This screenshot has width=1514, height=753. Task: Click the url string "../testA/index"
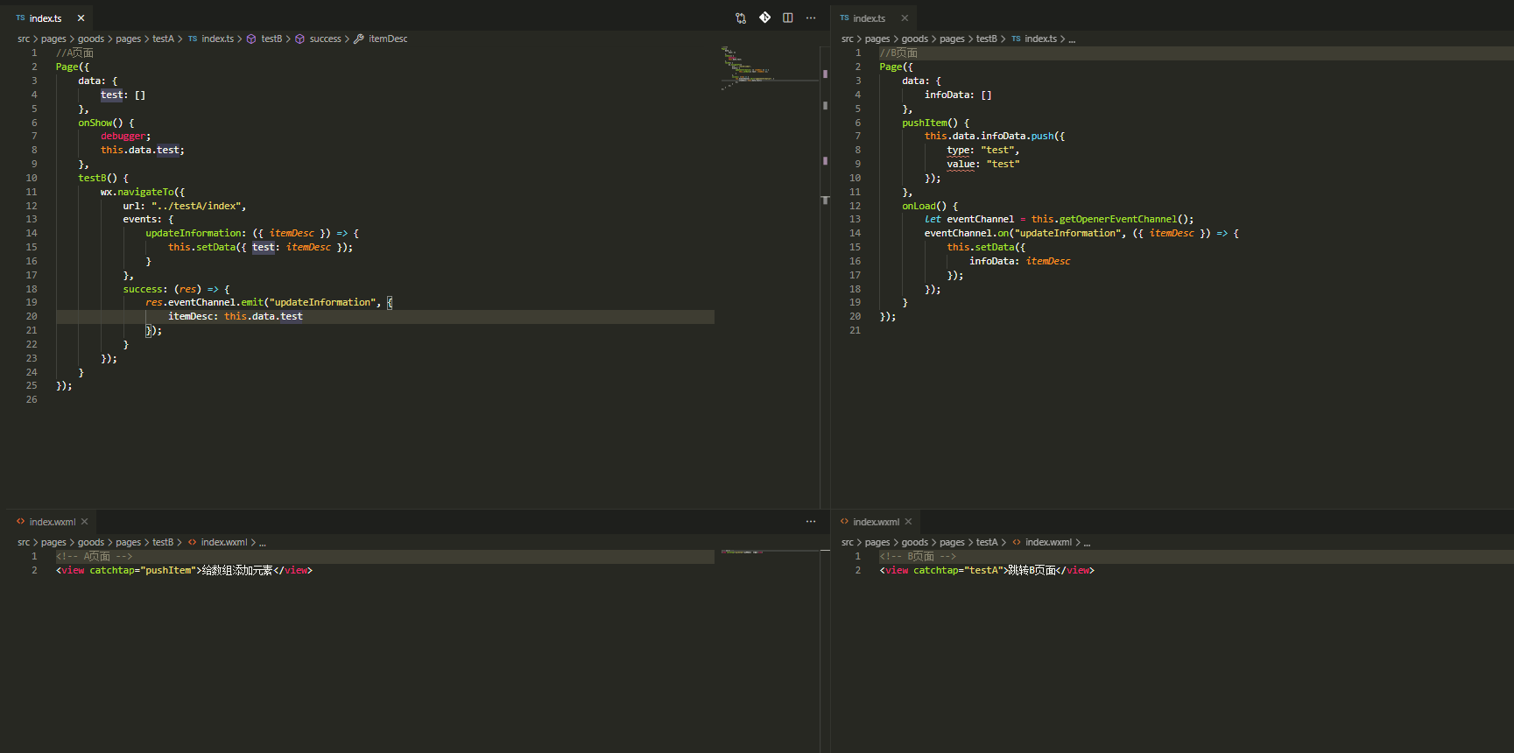[x=196, y=206]
